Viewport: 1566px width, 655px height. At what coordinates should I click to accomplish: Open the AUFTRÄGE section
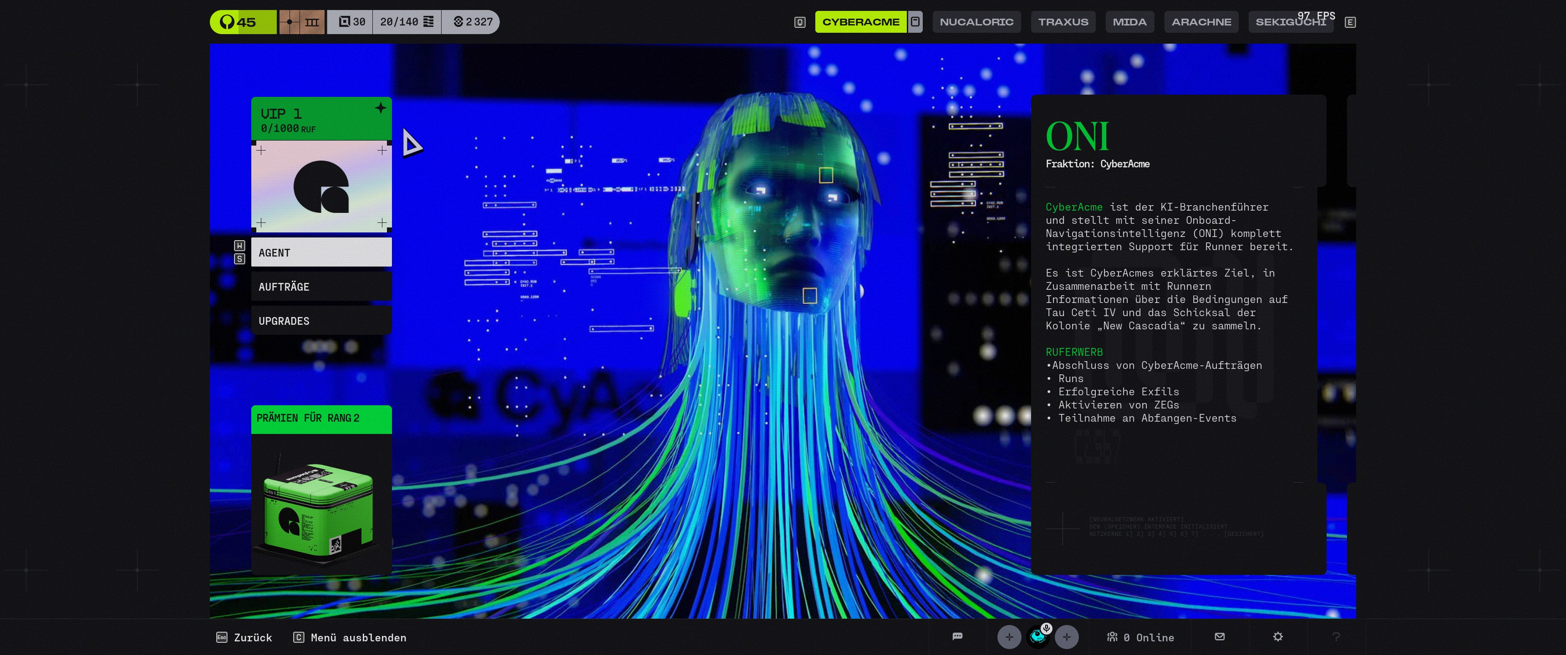(321, 286)
